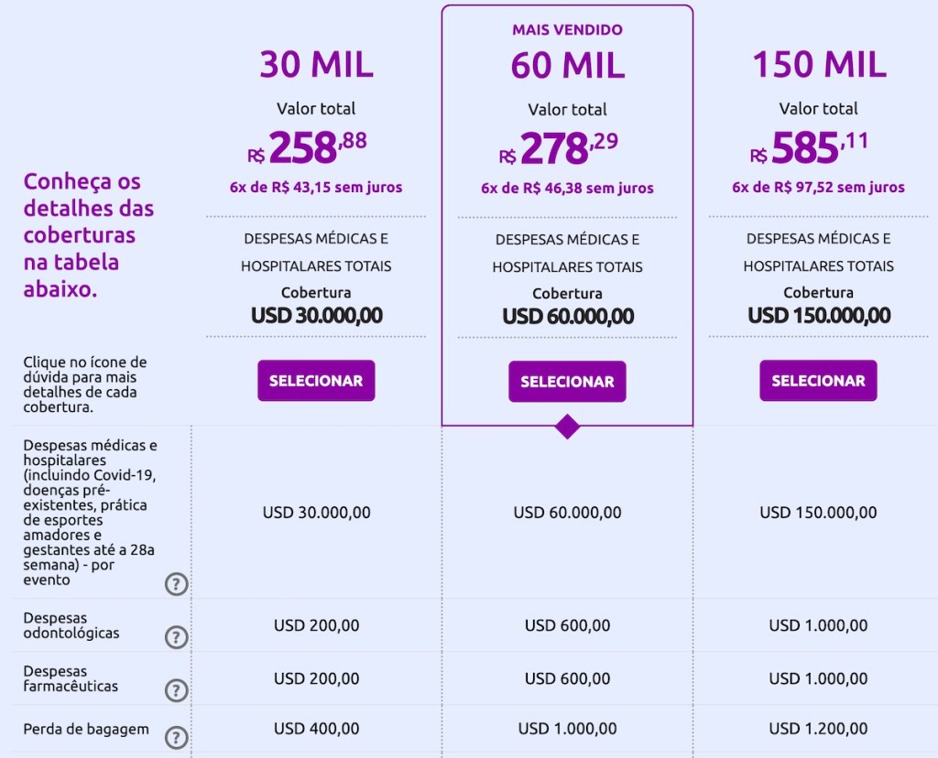Select the "60 MIL" plan title
The image size is (938, 758).
pyautogui.click(x=567, y=64)
